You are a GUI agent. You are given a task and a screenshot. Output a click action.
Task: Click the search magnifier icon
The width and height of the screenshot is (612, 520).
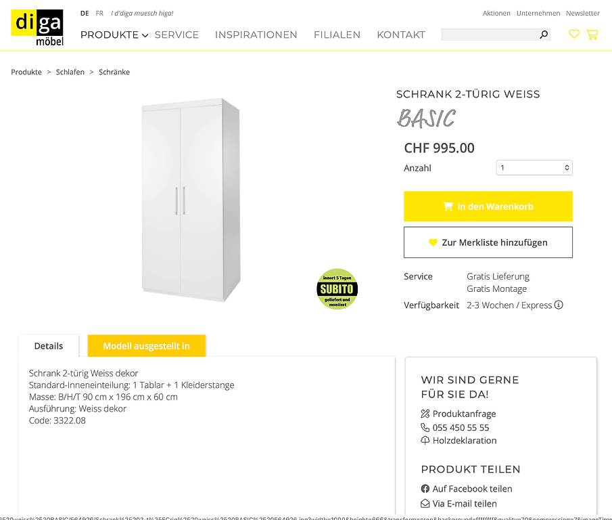point(543,35)
